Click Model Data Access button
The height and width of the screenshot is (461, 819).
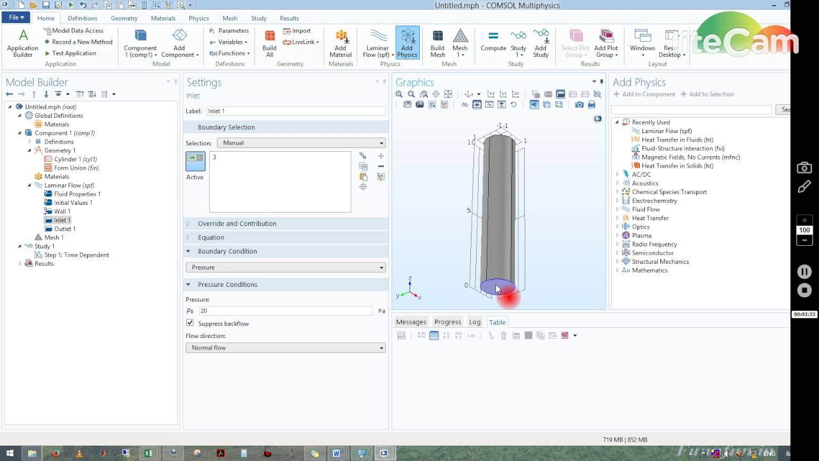point(74,30)
